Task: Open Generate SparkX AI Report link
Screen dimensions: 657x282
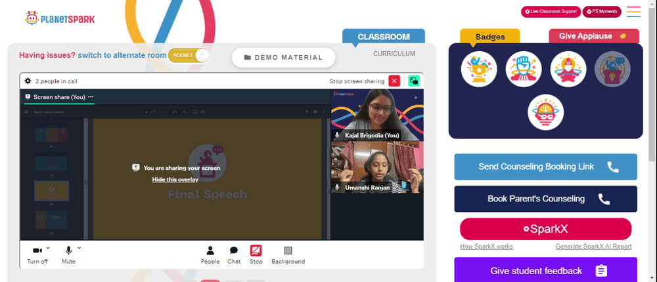Action: [x=593, y=247]
